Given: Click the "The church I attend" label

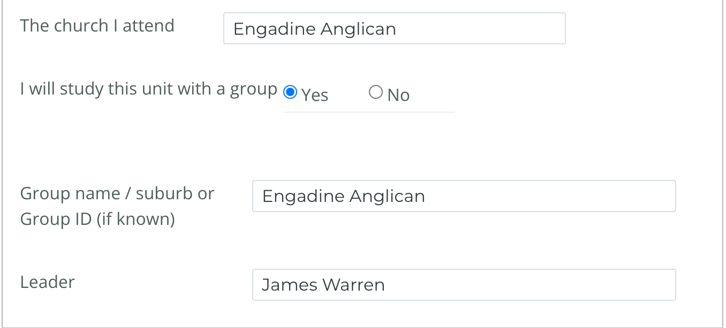Looking at the screenshot, I should pos(97,26).
